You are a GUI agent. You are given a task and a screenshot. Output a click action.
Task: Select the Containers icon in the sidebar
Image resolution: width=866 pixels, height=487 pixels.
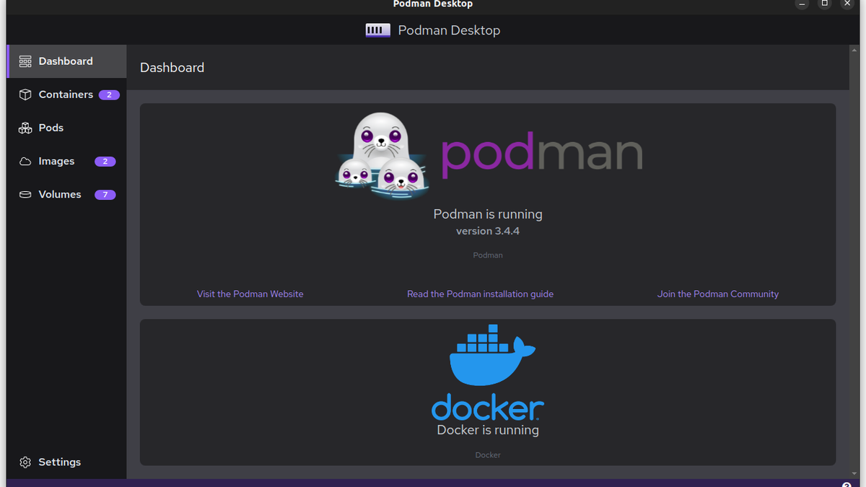click(25, 95)
